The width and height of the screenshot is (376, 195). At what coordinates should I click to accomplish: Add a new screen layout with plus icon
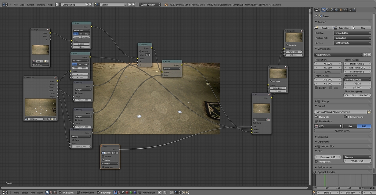[x=87, y=4]
